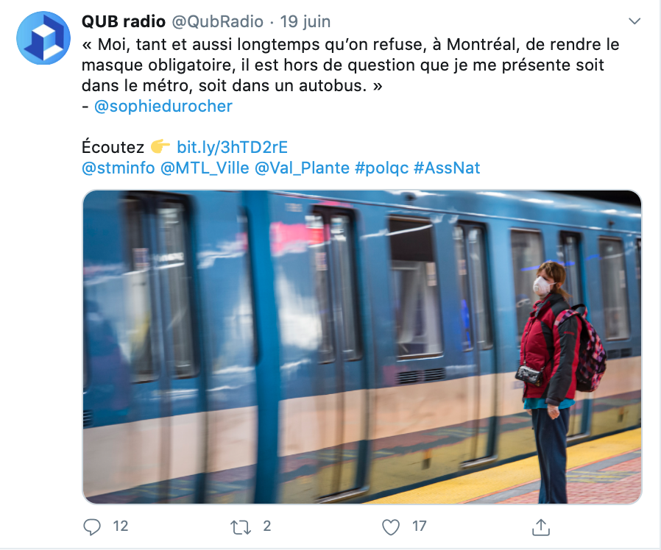Image resolution: width=661 pixels, height=550 pixels.
Task: Click the #AssNat hashtag
Action: (447, 168)
